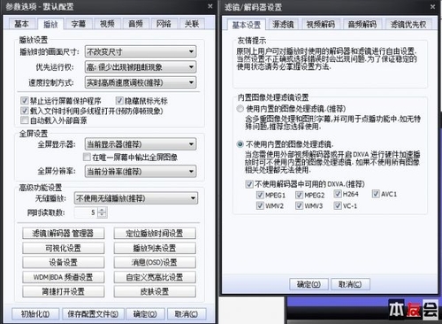Viewport: 442px width, 324px height.
Task: Toggle 隐藏鼠标光标 checkbox
Action: (x=119, y=101)
